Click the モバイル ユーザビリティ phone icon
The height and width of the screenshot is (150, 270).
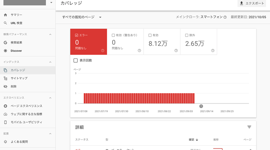[x=5, y=122]
